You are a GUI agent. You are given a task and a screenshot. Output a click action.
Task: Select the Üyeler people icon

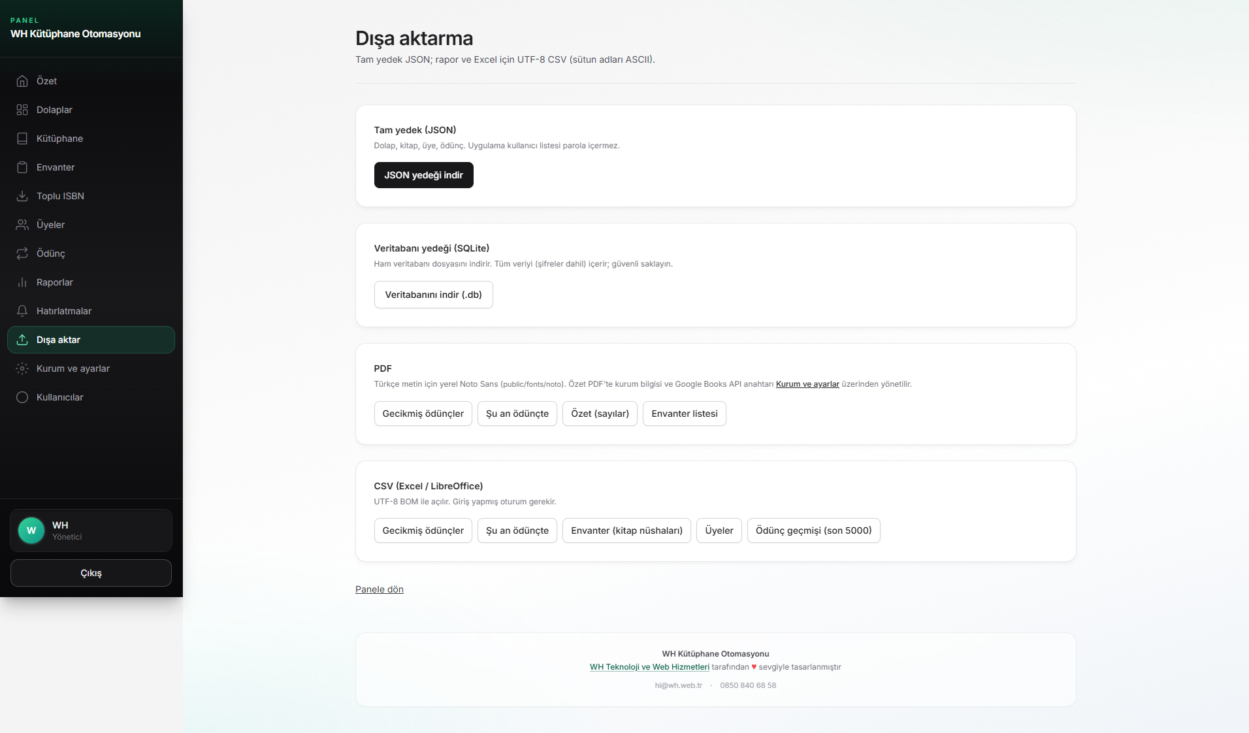pyautogui.click(x=22, y=225)
